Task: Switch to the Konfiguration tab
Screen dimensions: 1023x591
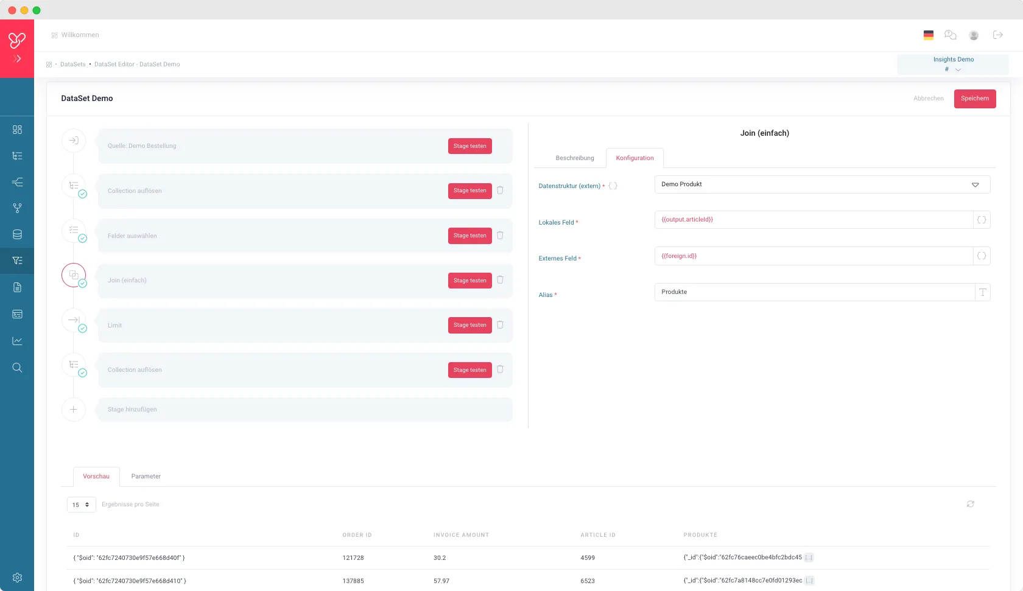Action: tap(635, 158)
